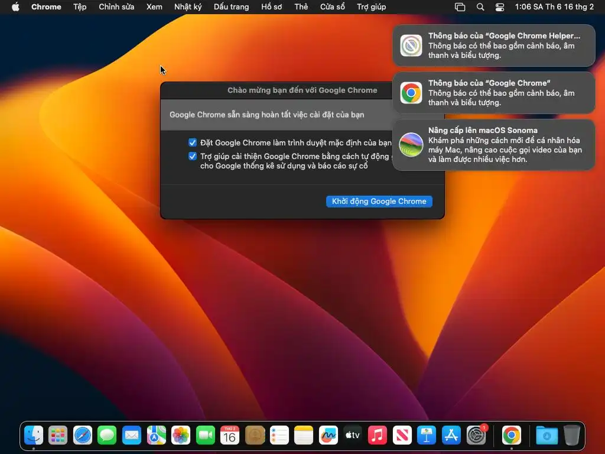
Task: Open the Trợ giúp menu
Action: [372, 7]
